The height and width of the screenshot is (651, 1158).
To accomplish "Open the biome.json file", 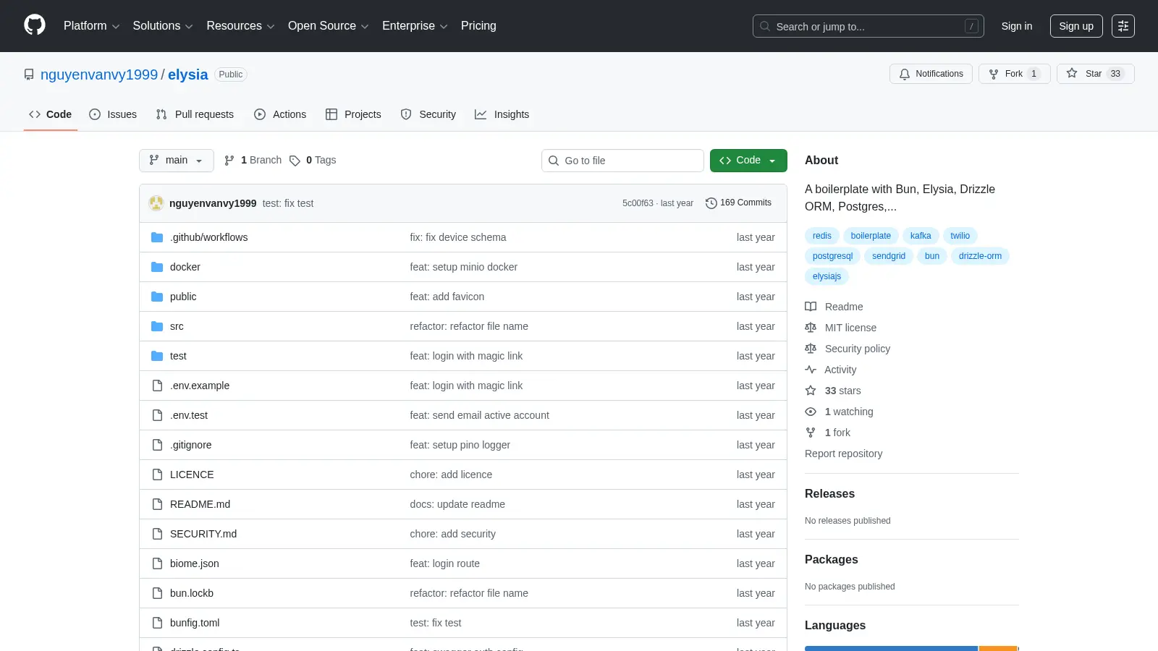I will point(195,563).
